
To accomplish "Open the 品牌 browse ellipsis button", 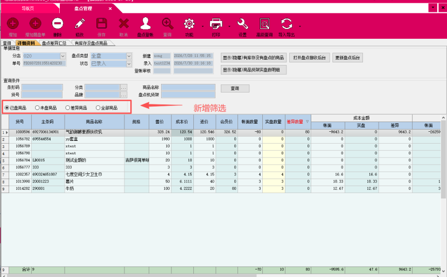I will (x=123, y=95).
